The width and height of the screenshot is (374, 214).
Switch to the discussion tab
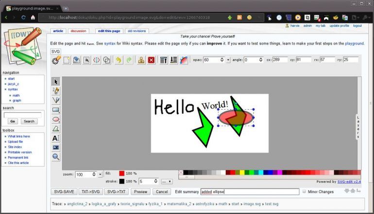(x=78, y=31)
